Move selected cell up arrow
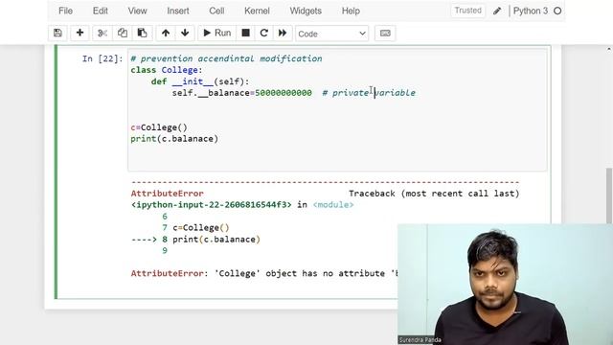 (x=166, y=34)
